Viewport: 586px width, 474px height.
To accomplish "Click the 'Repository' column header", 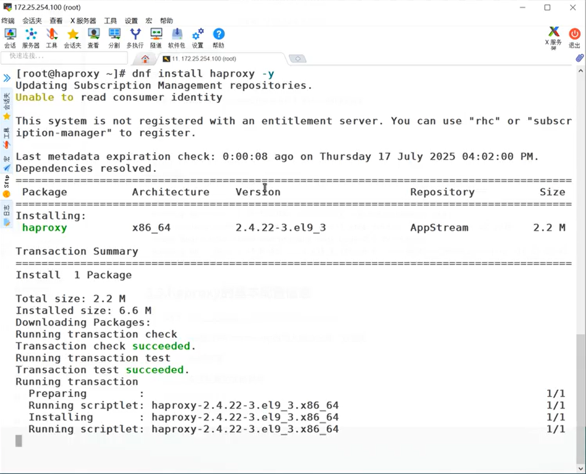I will click(442, 192).
